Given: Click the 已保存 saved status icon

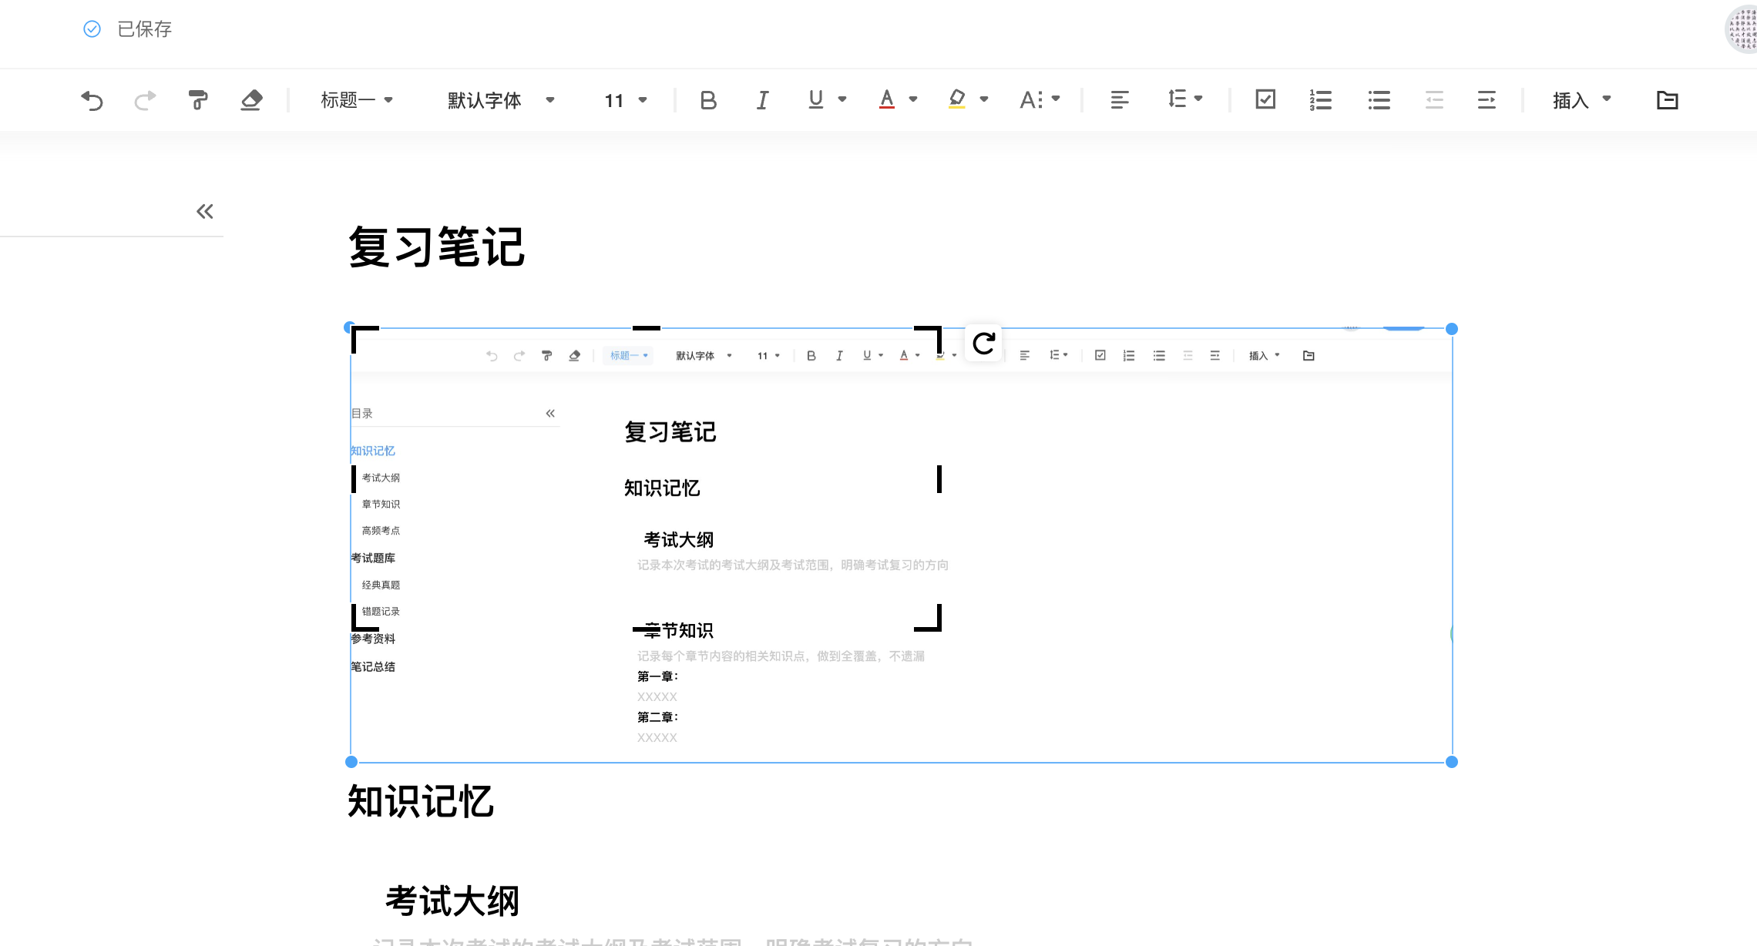Looking at the screenshot, I should click(x=92, y=29).
